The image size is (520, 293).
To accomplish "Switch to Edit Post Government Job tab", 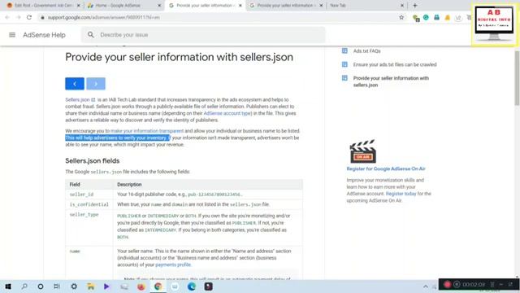I will (43, 6).
